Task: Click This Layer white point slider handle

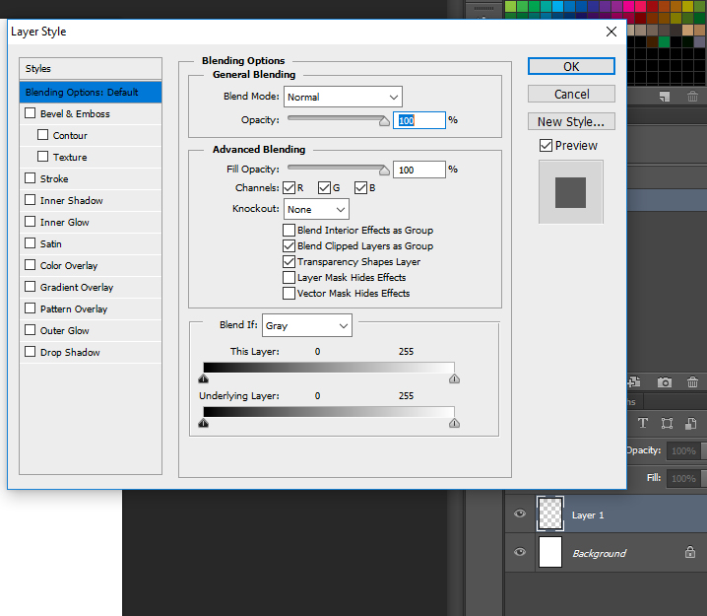Action: pos(455,378)
